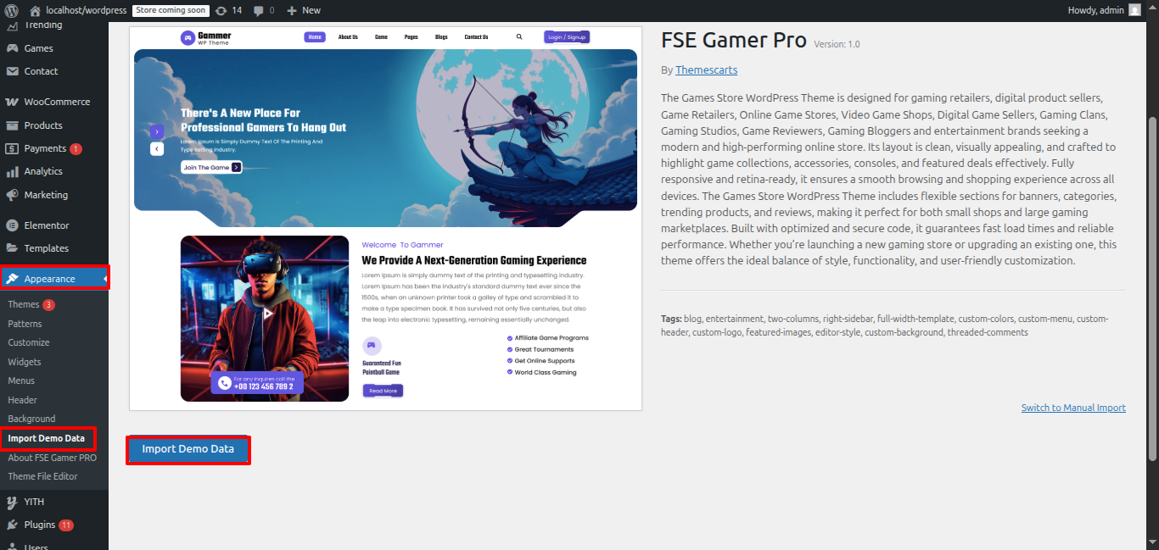
Task: Click the Analytics bar chart icon
Action: [12, 171]
